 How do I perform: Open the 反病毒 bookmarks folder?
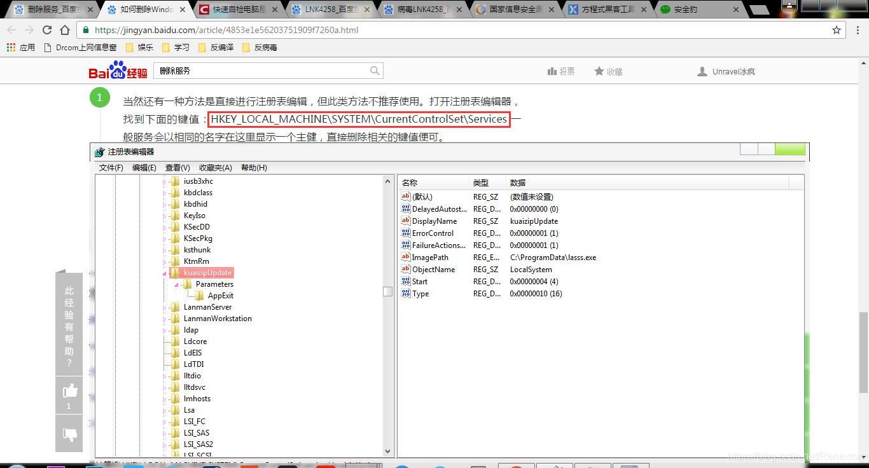click(259, 47)
